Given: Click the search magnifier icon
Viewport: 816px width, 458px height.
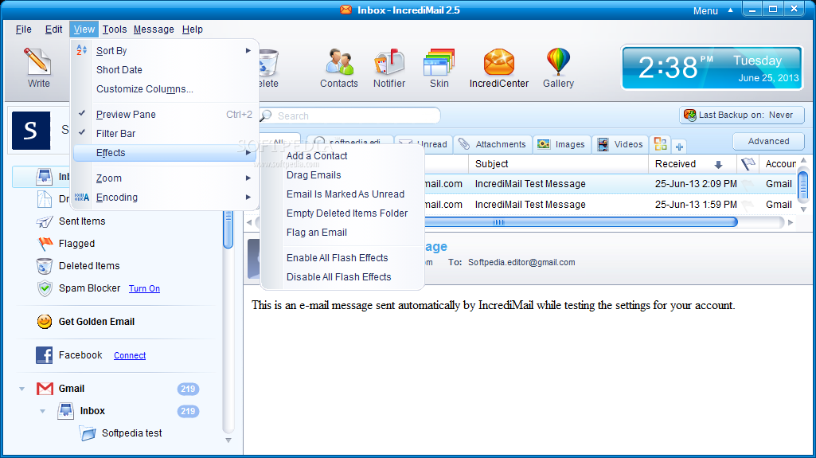Looking at the screenshot, I should (x=267, y=115).
